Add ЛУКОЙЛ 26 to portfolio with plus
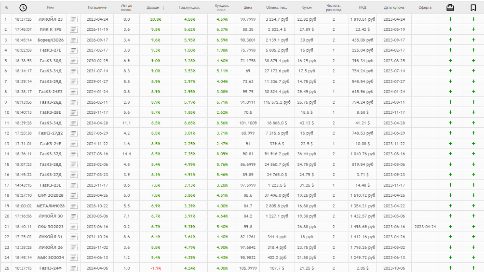Image resolution: width=484 pixels, height=272 pixels. [x=450, y=247]
